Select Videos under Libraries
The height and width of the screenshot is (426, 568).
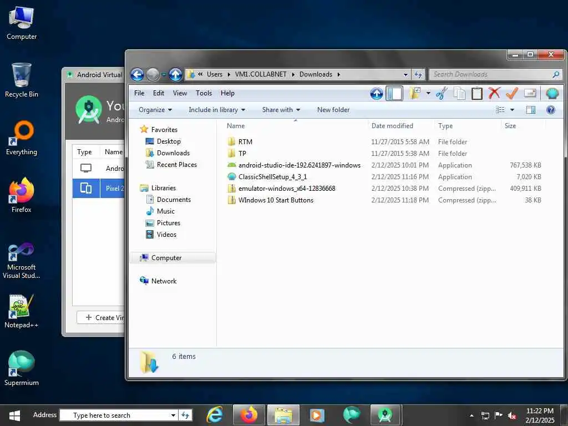point(166,235)
